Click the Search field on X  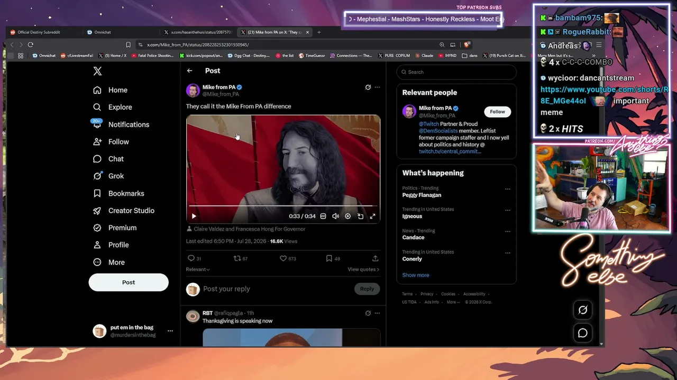(x=456, y=72)
